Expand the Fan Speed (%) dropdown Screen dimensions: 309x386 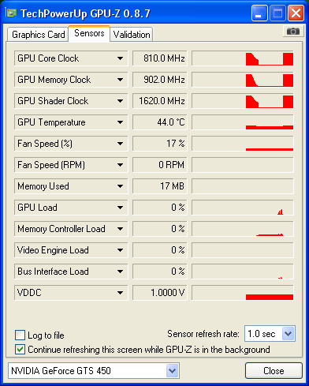[120, 144]
